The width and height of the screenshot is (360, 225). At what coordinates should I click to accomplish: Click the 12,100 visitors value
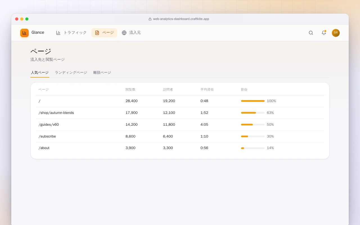[169, 113]
